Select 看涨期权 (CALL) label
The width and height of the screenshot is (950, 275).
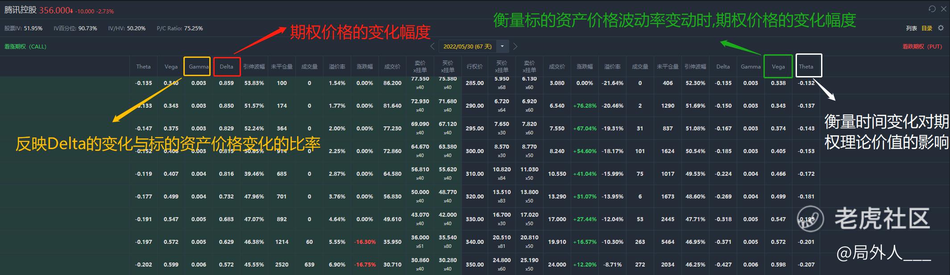click(x=25, y=46)
